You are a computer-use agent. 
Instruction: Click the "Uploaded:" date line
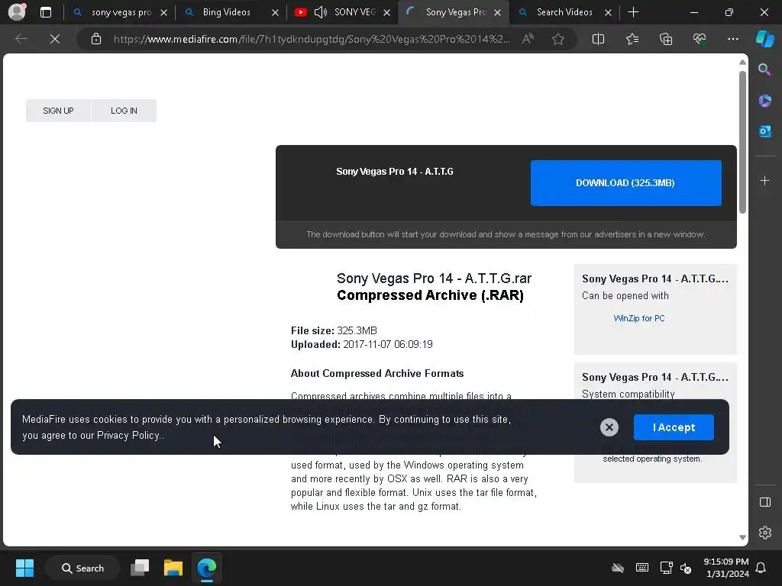coord(361,344)
